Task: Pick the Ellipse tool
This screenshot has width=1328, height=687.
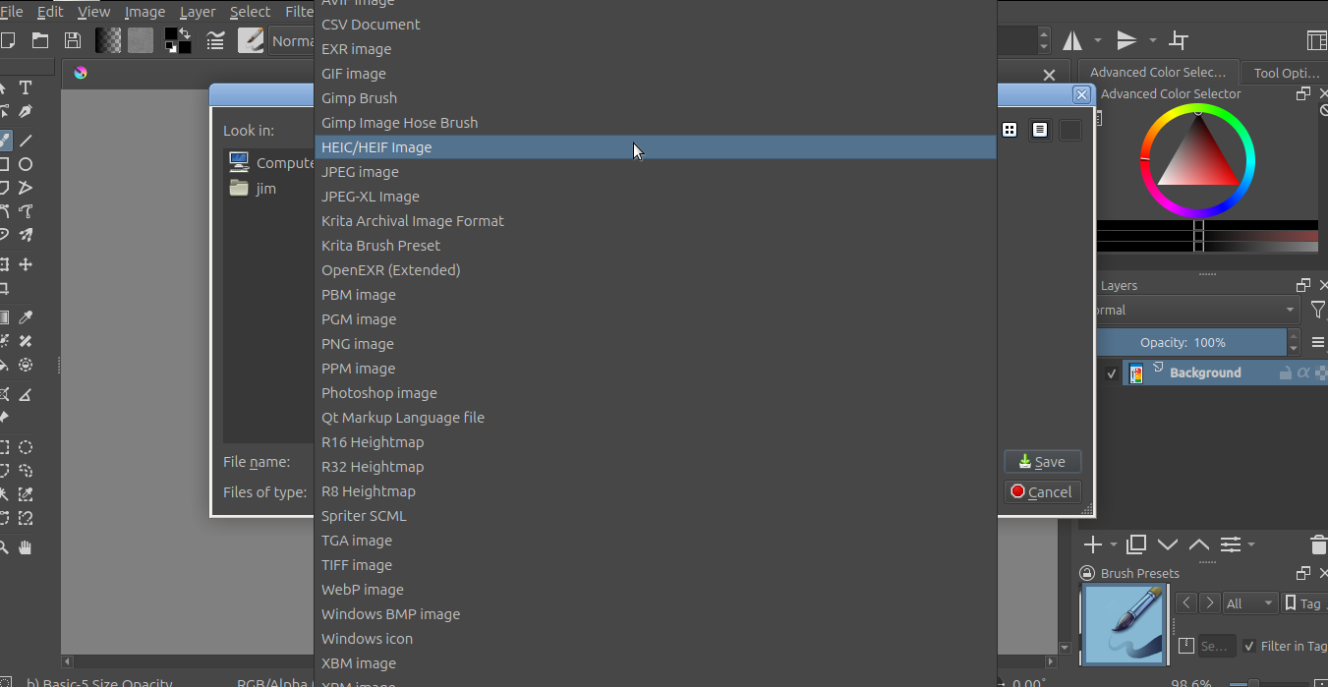Action: [26, 164]
